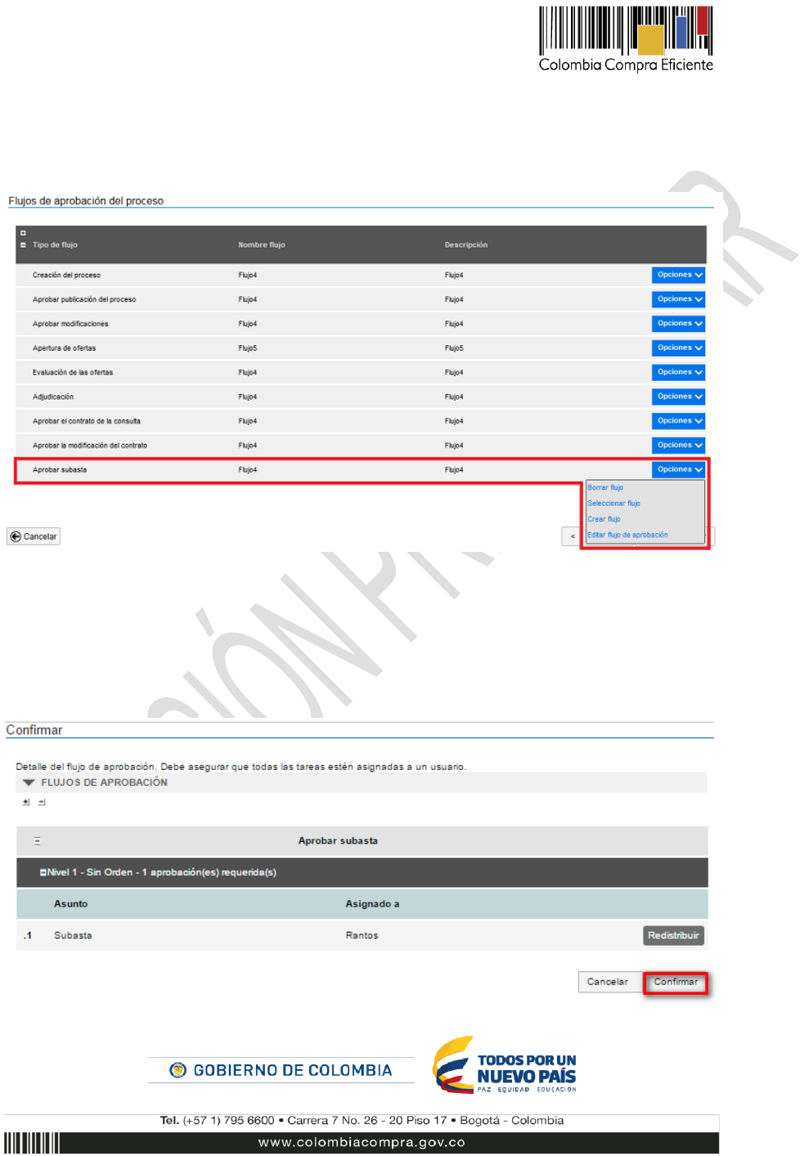Select the 'Aprobar el contrato de la consulta' label
This screenshot has width=800, height=1156.
pyautogui.click(x=87, y=421)
